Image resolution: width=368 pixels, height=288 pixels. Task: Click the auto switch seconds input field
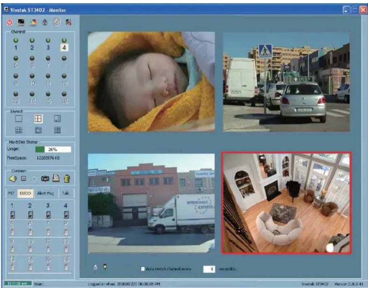(209, 269)
